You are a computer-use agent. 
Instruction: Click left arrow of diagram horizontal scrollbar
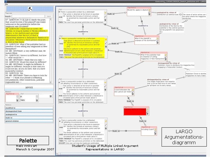pyautogui.click(x=57, y=154)
